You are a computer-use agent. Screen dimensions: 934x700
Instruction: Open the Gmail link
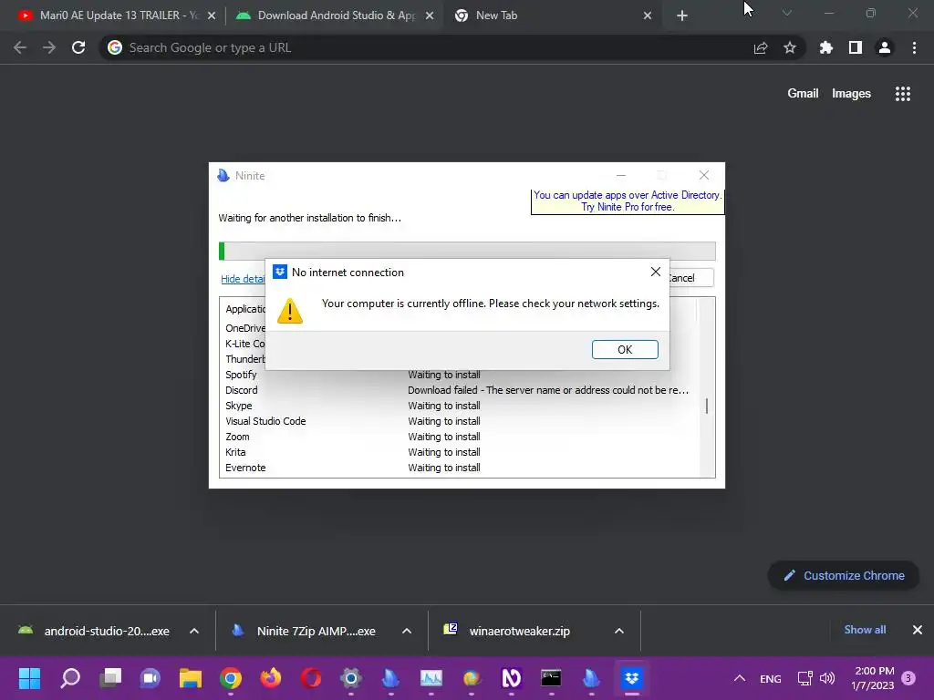click(803, 94)
